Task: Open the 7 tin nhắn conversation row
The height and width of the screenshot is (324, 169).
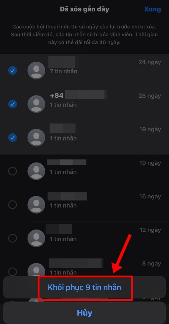Action: [84, 70]
